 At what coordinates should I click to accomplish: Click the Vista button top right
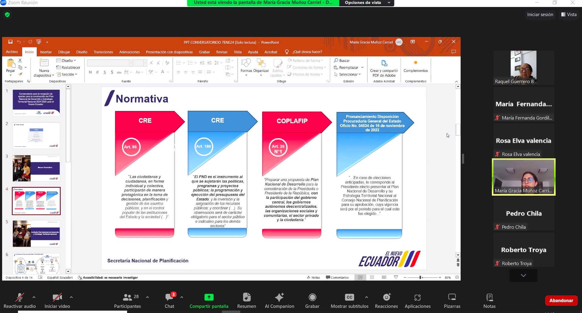click(x=569, y=15)
